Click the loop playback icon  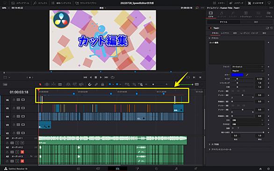(x=113, y=77)
